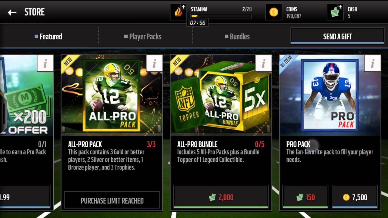Click the Send a Gift button
This screenshot has height=218, width=388.
click(337, 36)
